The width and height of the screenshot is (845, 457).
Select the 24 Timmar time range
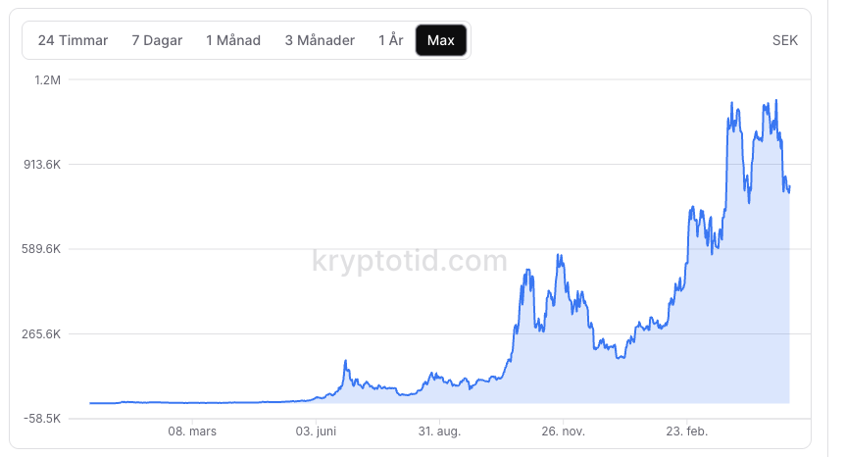tap(73, 40)
